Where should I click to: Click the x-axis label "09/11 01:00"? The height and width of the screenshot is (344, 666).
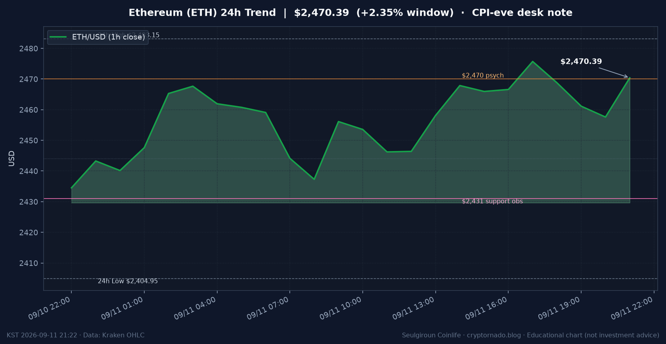pyautogui.click(x=122, y=308)
